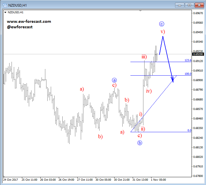Select the circled blue 'c' wave label
The width and height of the screenshot is (206, 185).
162,24
